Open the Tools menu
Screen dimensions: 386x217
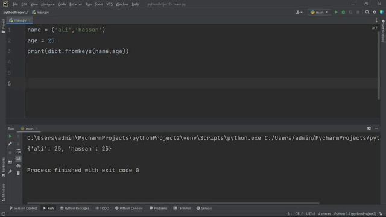coord(99,4)
